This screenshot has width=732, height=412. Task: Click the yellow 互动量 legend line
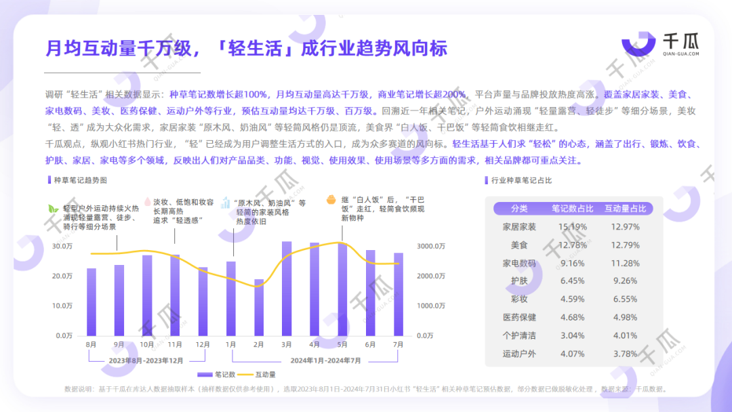[x=245, y=374]
